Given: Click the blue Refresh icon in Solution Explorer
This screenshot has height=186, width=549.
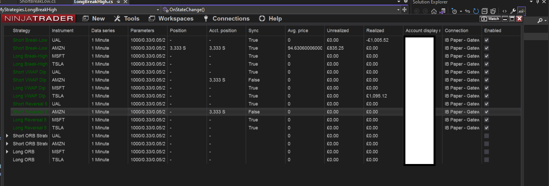Looking at the screenshot, I should coord(476,11).
